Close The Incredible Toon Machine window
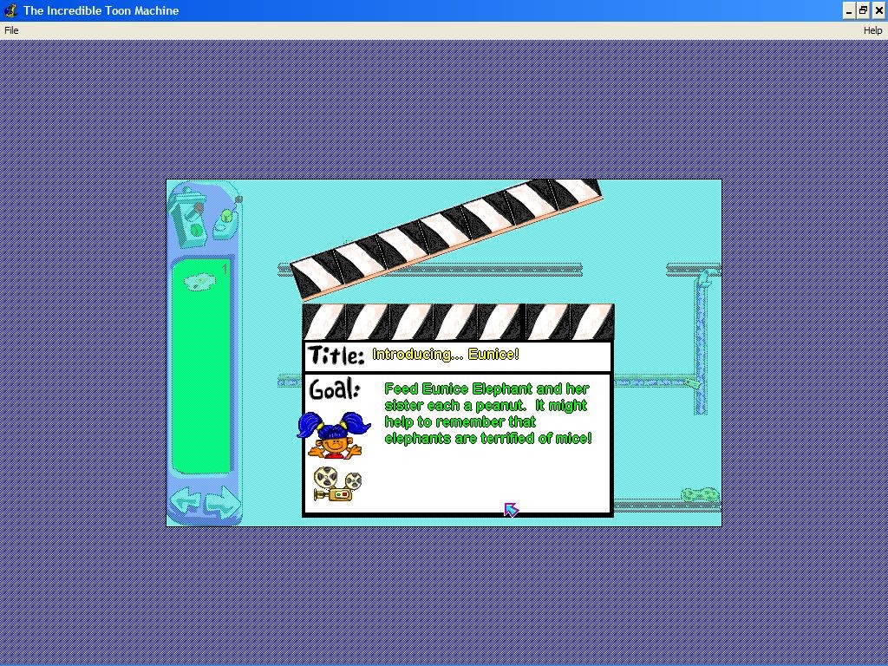The width and height of the screenshot is (888, 666). pyautogui.click(x=878, y=10)
